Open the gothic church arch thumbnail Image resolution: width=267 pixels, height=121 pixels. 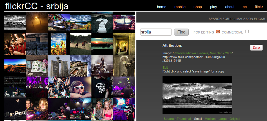coord(124,66)
